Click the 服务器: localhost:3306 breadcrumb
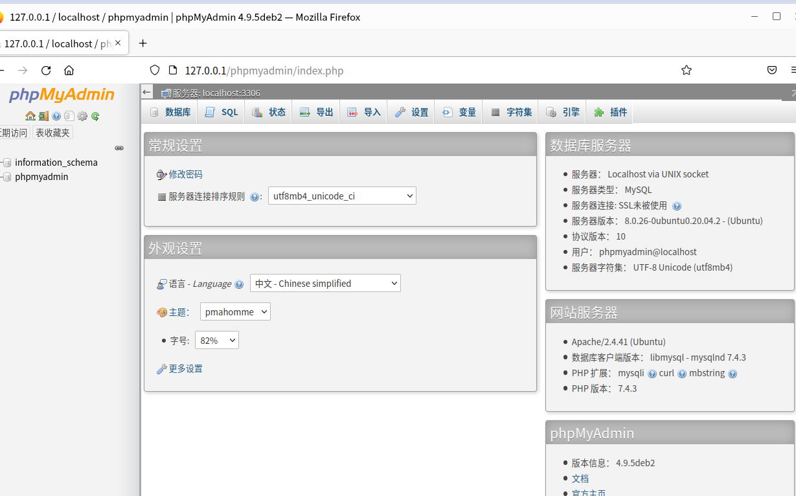This screenshot has width=796, height=496. click(216, 93)
